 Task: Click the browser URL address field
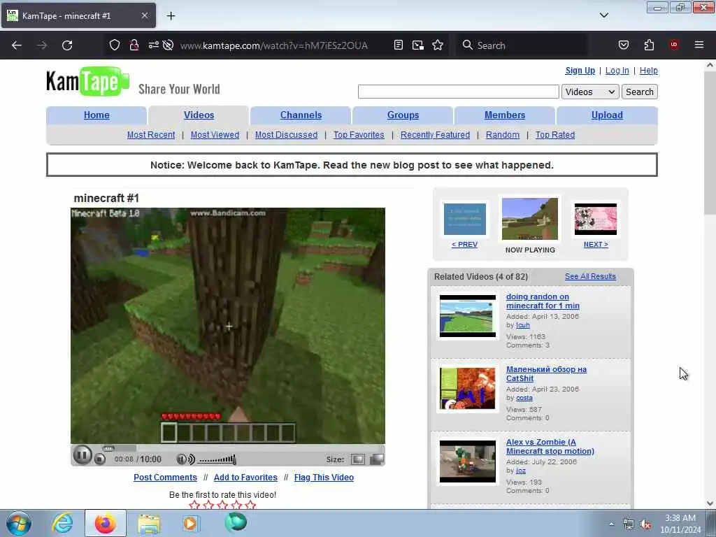(x=274, y=45)
